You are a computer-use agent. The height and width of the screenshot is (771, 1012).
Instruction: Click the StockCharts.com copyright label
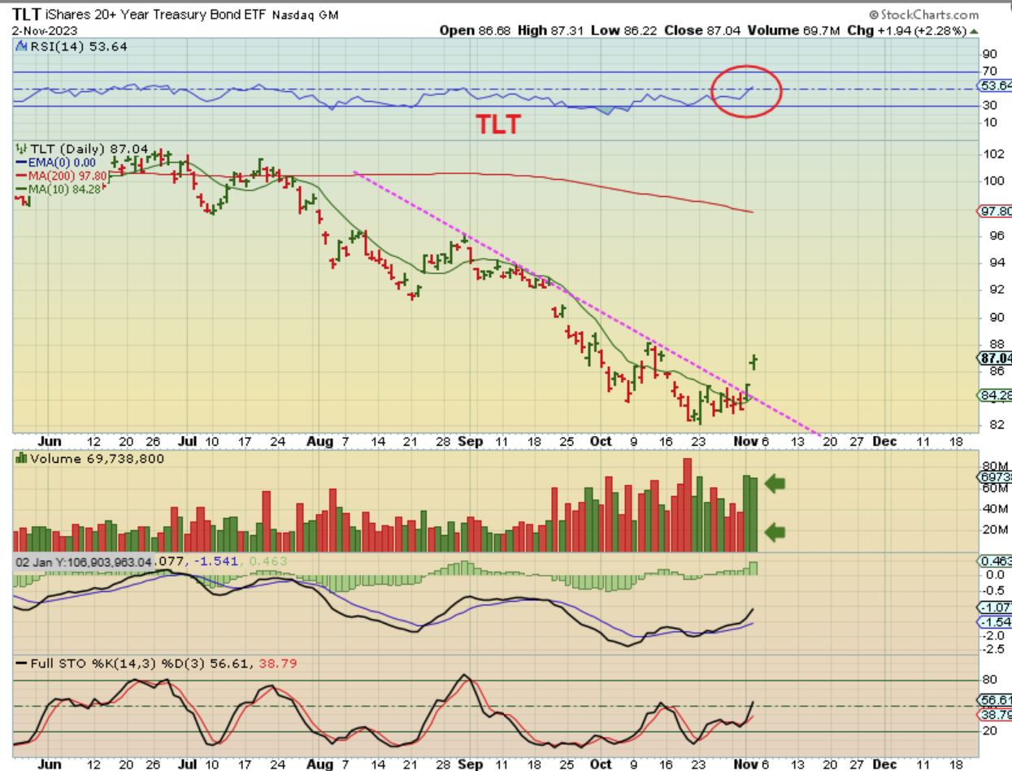[923, 15]
